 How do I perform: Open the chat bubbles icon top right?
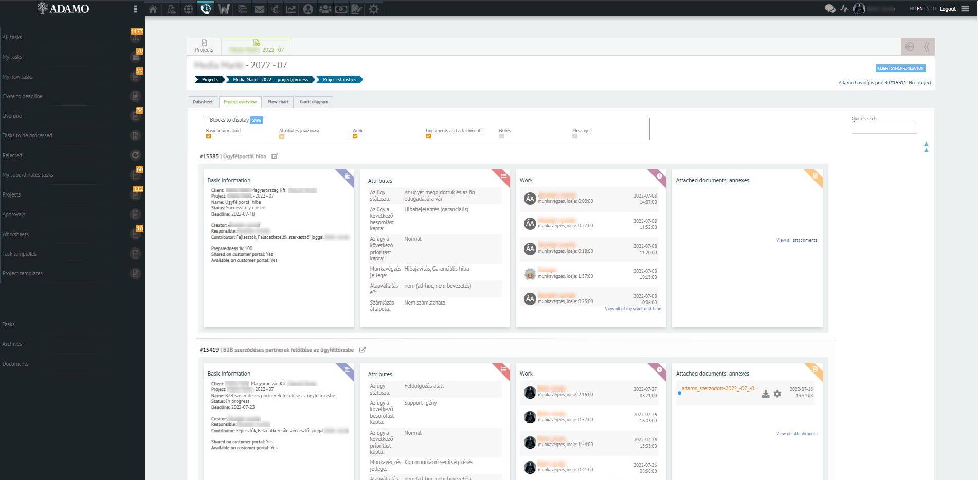coord(829,9)
